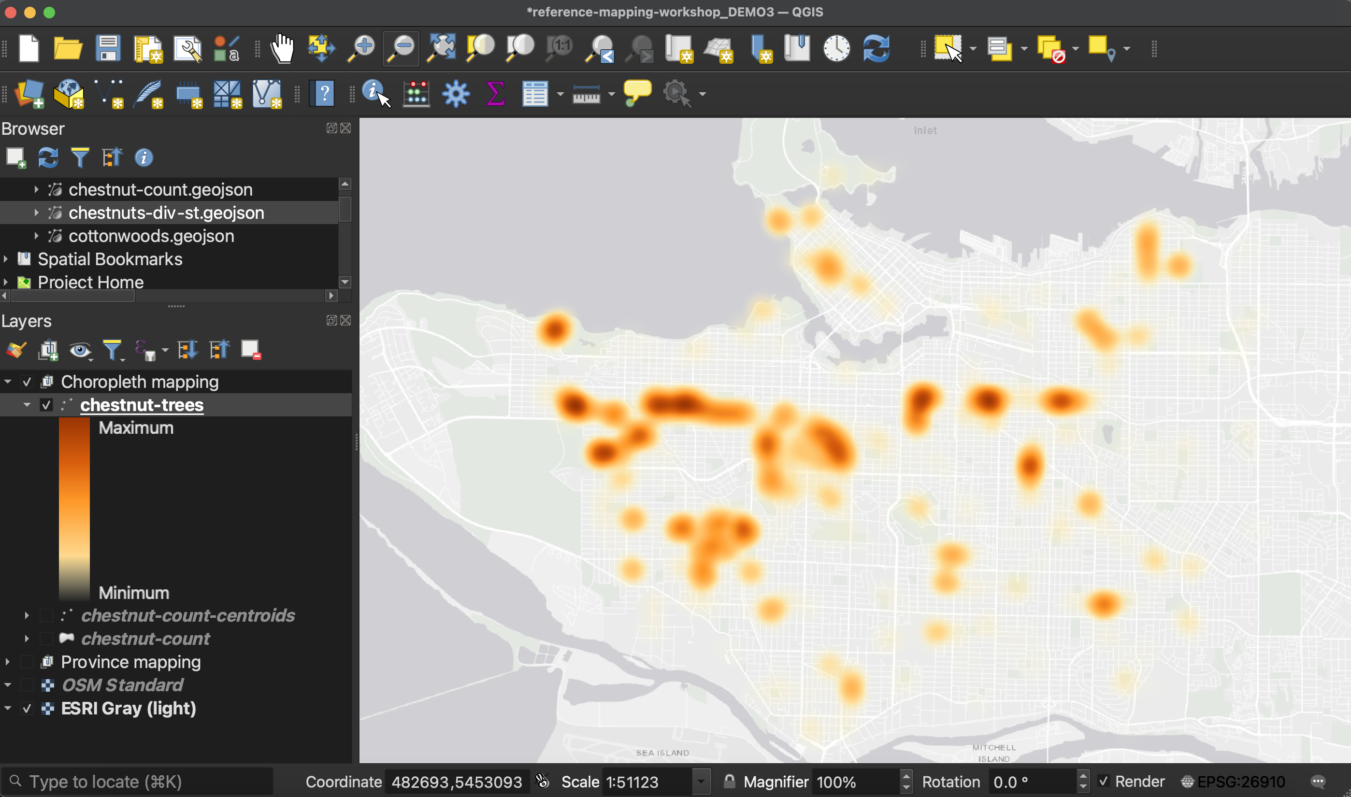The image size is (1351, 797).
Task: Open the attribute table icon
Action: pos(534,93)
